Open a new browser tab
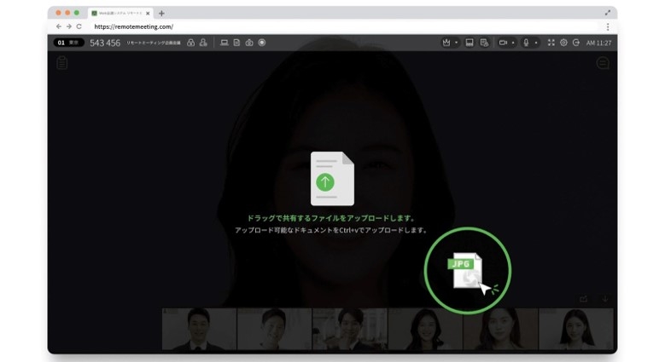 (x=162, y=14)
